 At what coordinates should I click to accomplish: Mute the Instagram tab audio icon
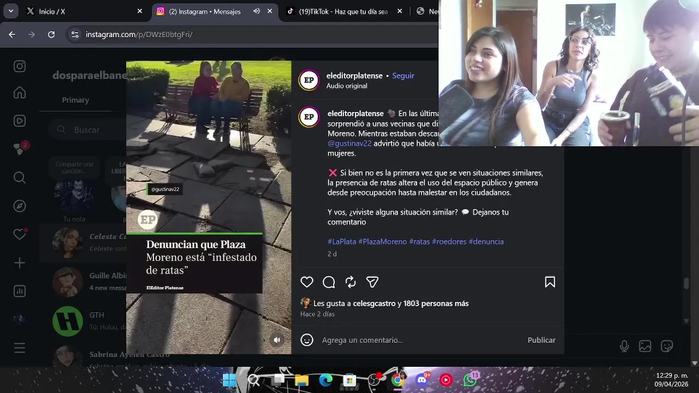tap(257, 11)
